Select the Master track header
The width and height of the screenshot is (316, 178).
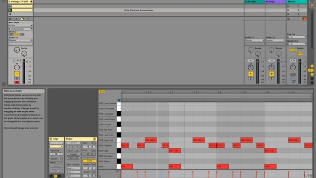coord(297,1)
